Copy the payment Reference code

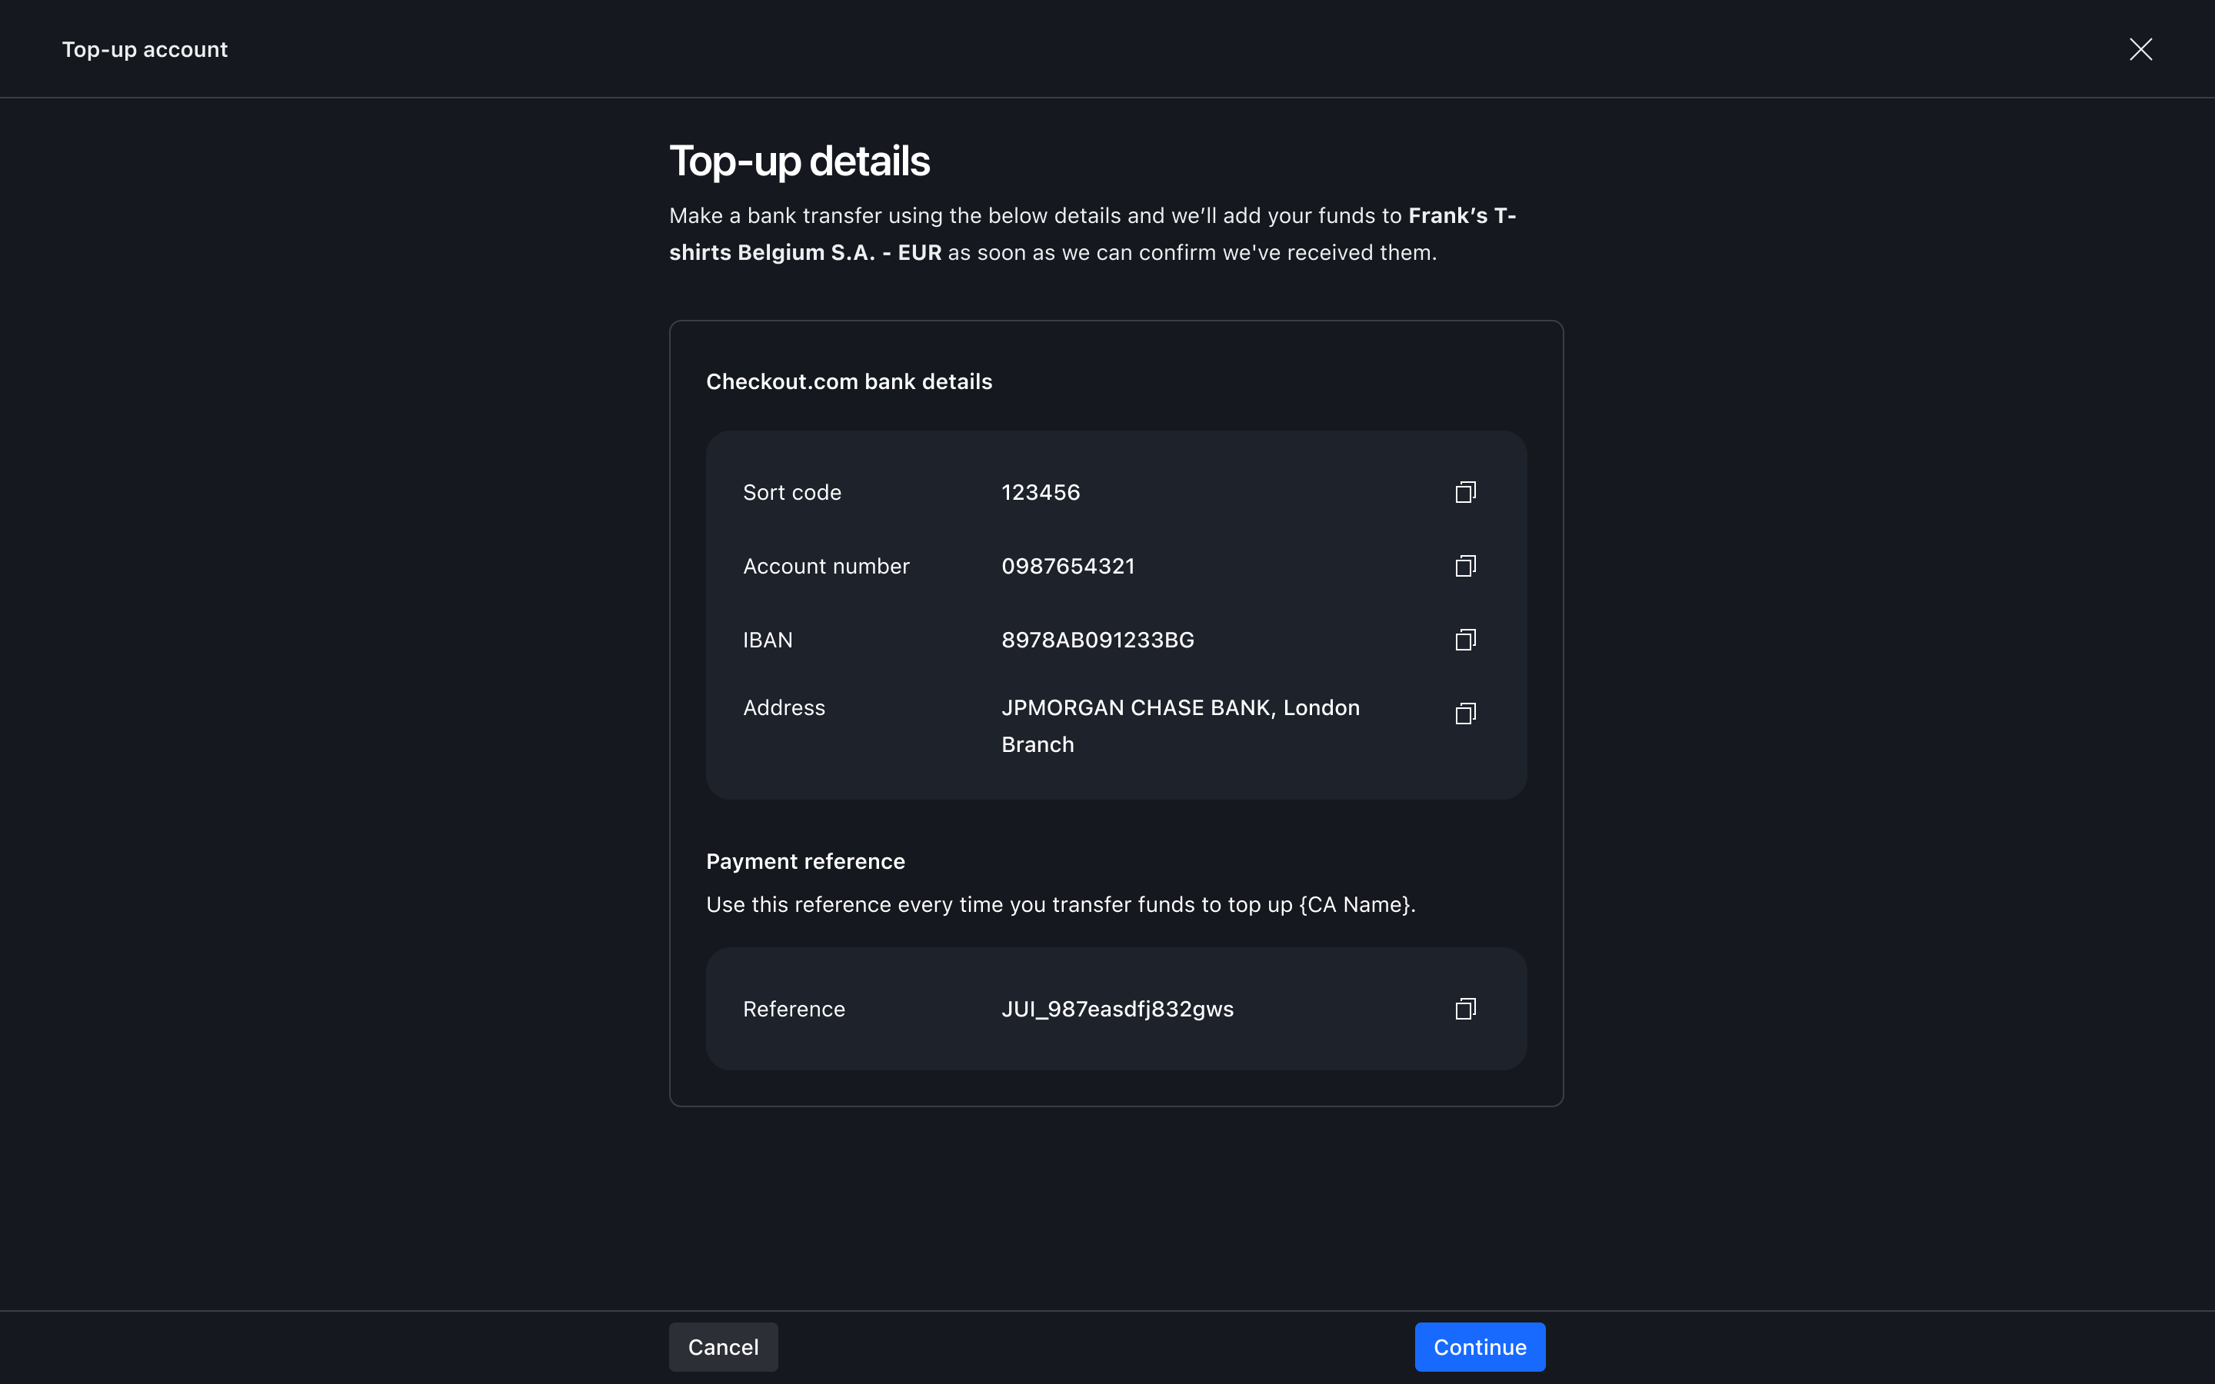tap(1465, 1009)
